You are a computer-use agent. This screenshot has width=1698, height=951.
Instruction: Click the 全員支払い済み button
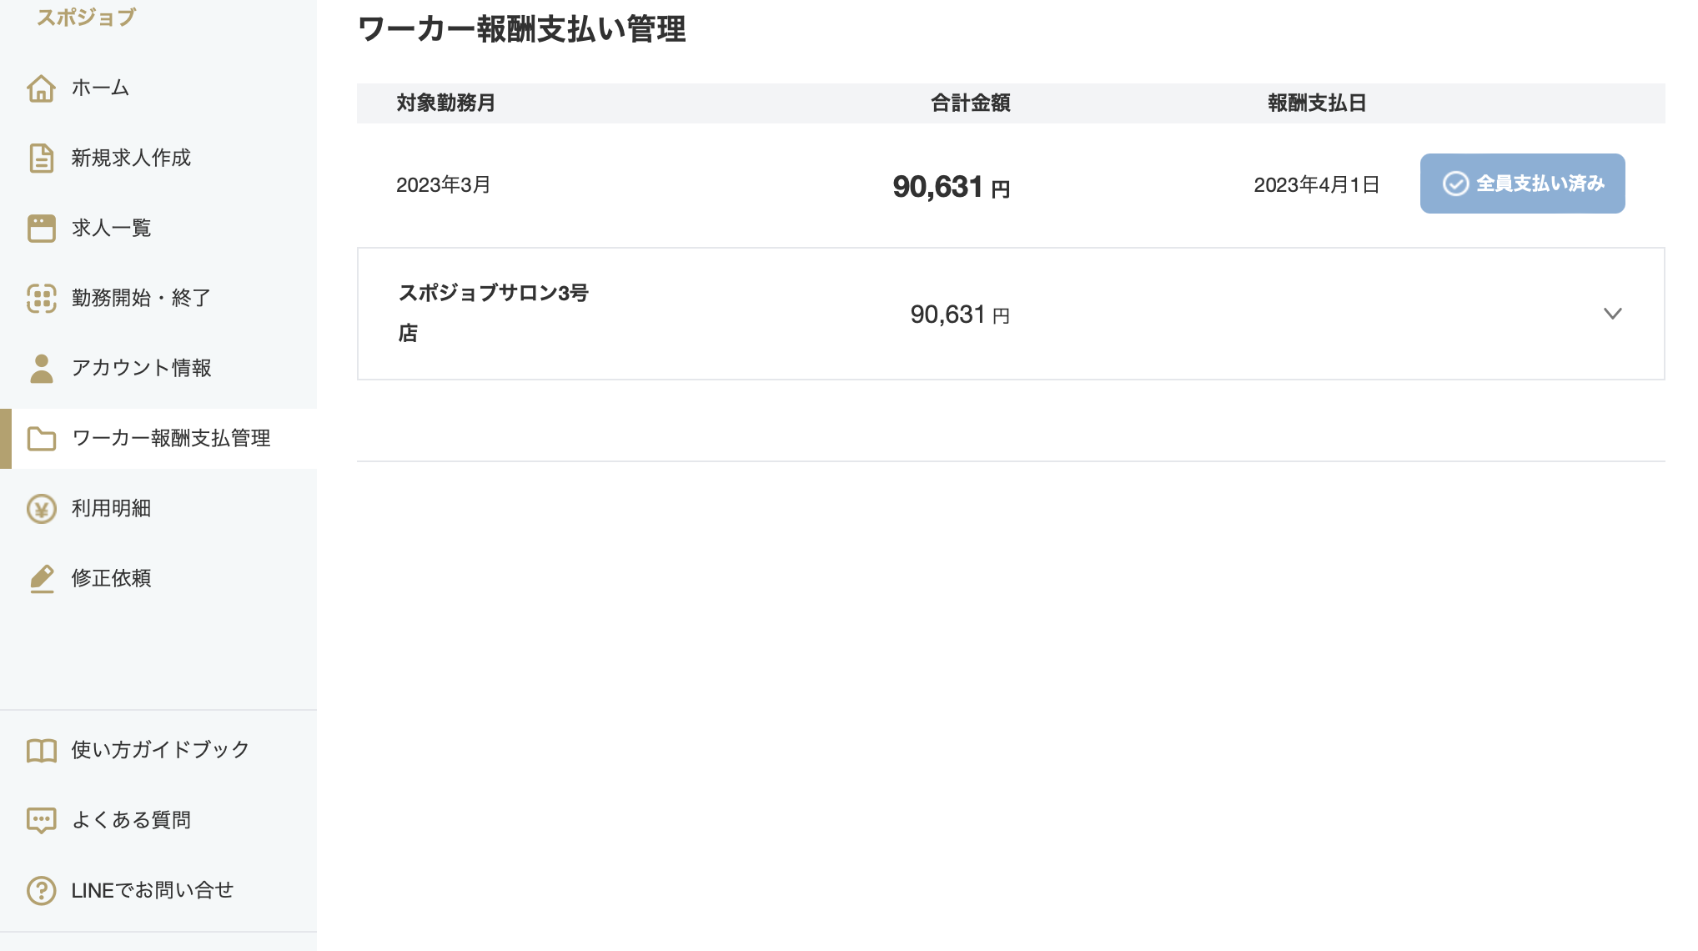point(1522,184)
